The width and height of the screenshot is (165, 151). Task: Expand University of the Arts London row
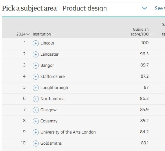(36, 132)
